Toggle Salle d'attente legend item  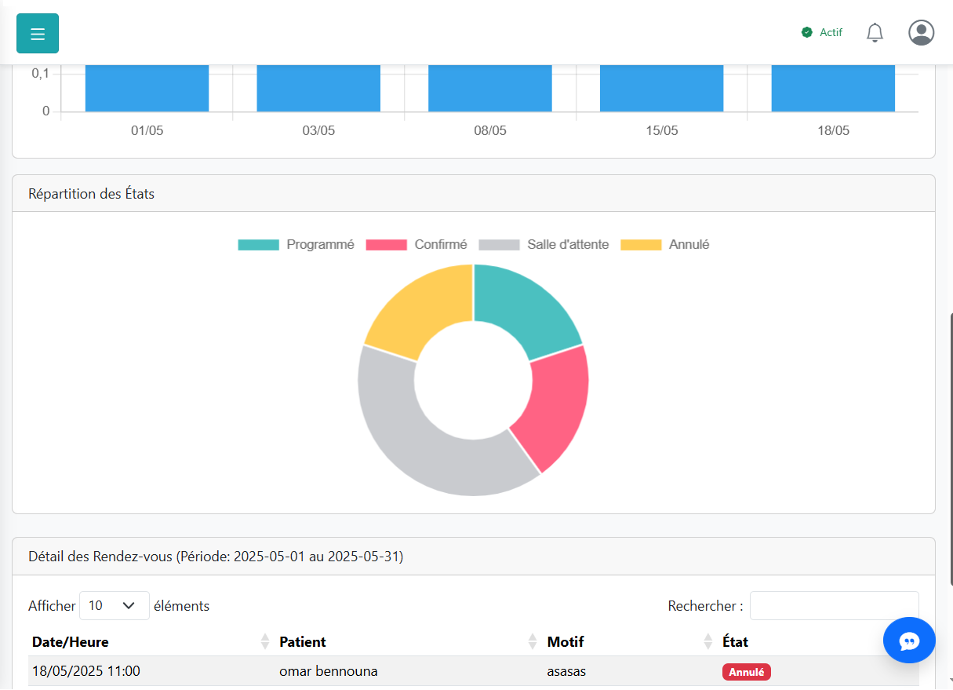(x=544, y=245)
